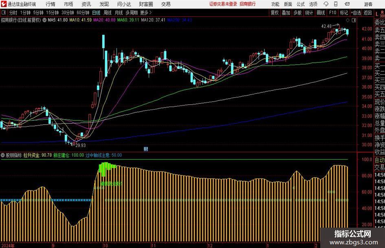
Task: Open the 市场 menu
Action: coord(68,4)
